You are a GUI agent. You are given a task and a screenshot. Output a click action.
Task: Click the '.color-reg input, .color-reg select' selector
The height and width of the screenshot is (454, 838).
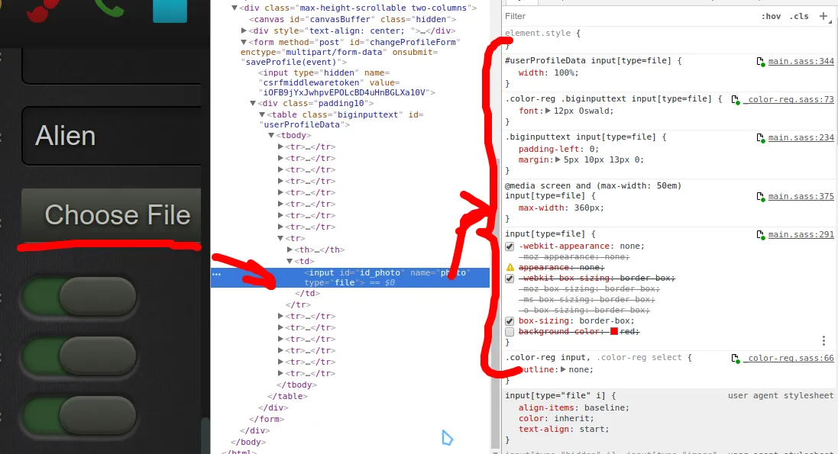594,358
